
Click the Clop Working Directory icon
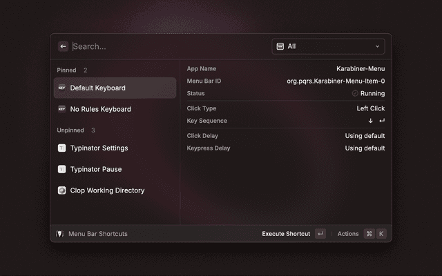coord(62,190)
